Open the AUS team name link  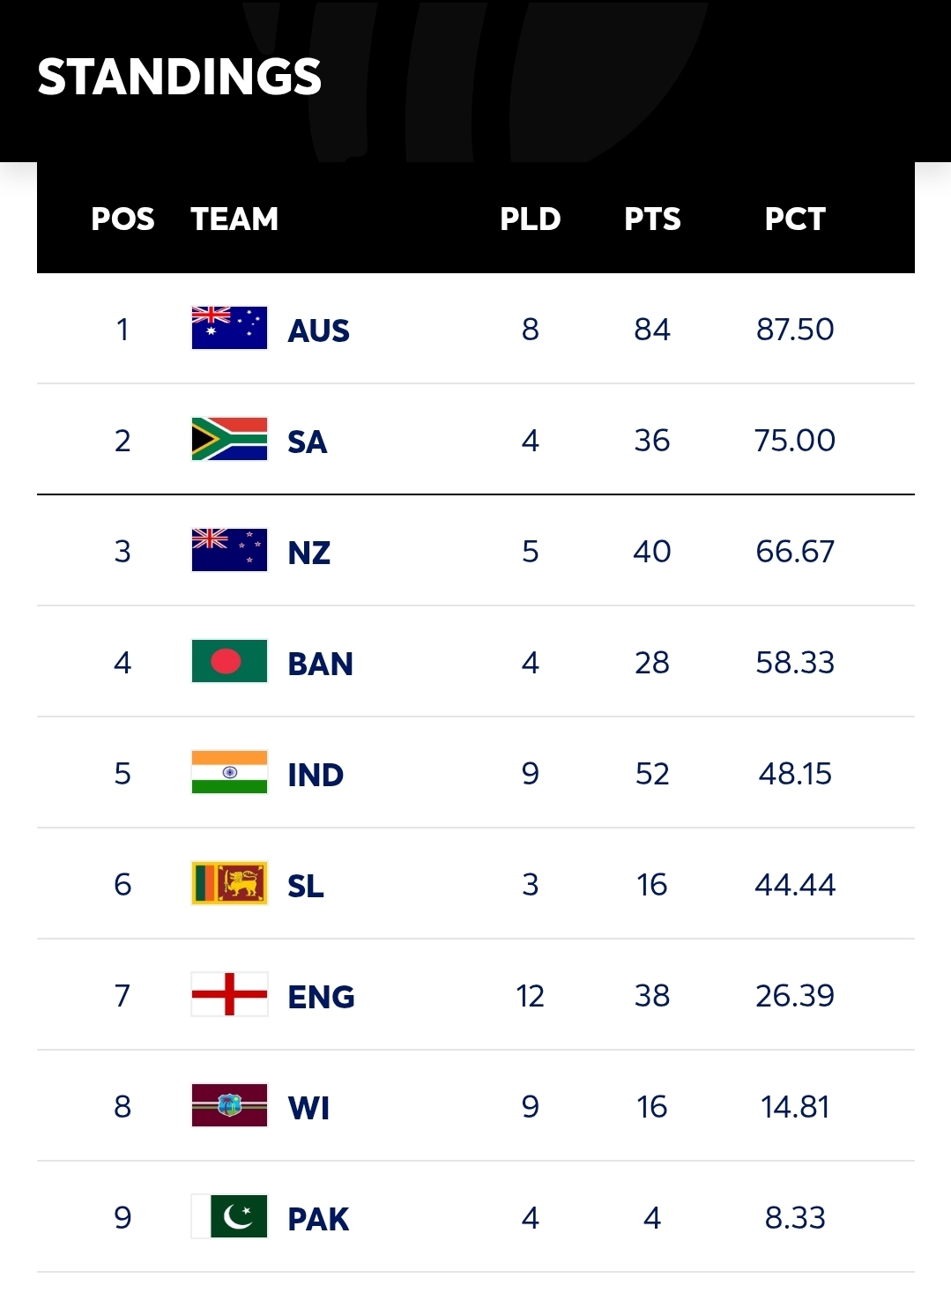(318, 331)
